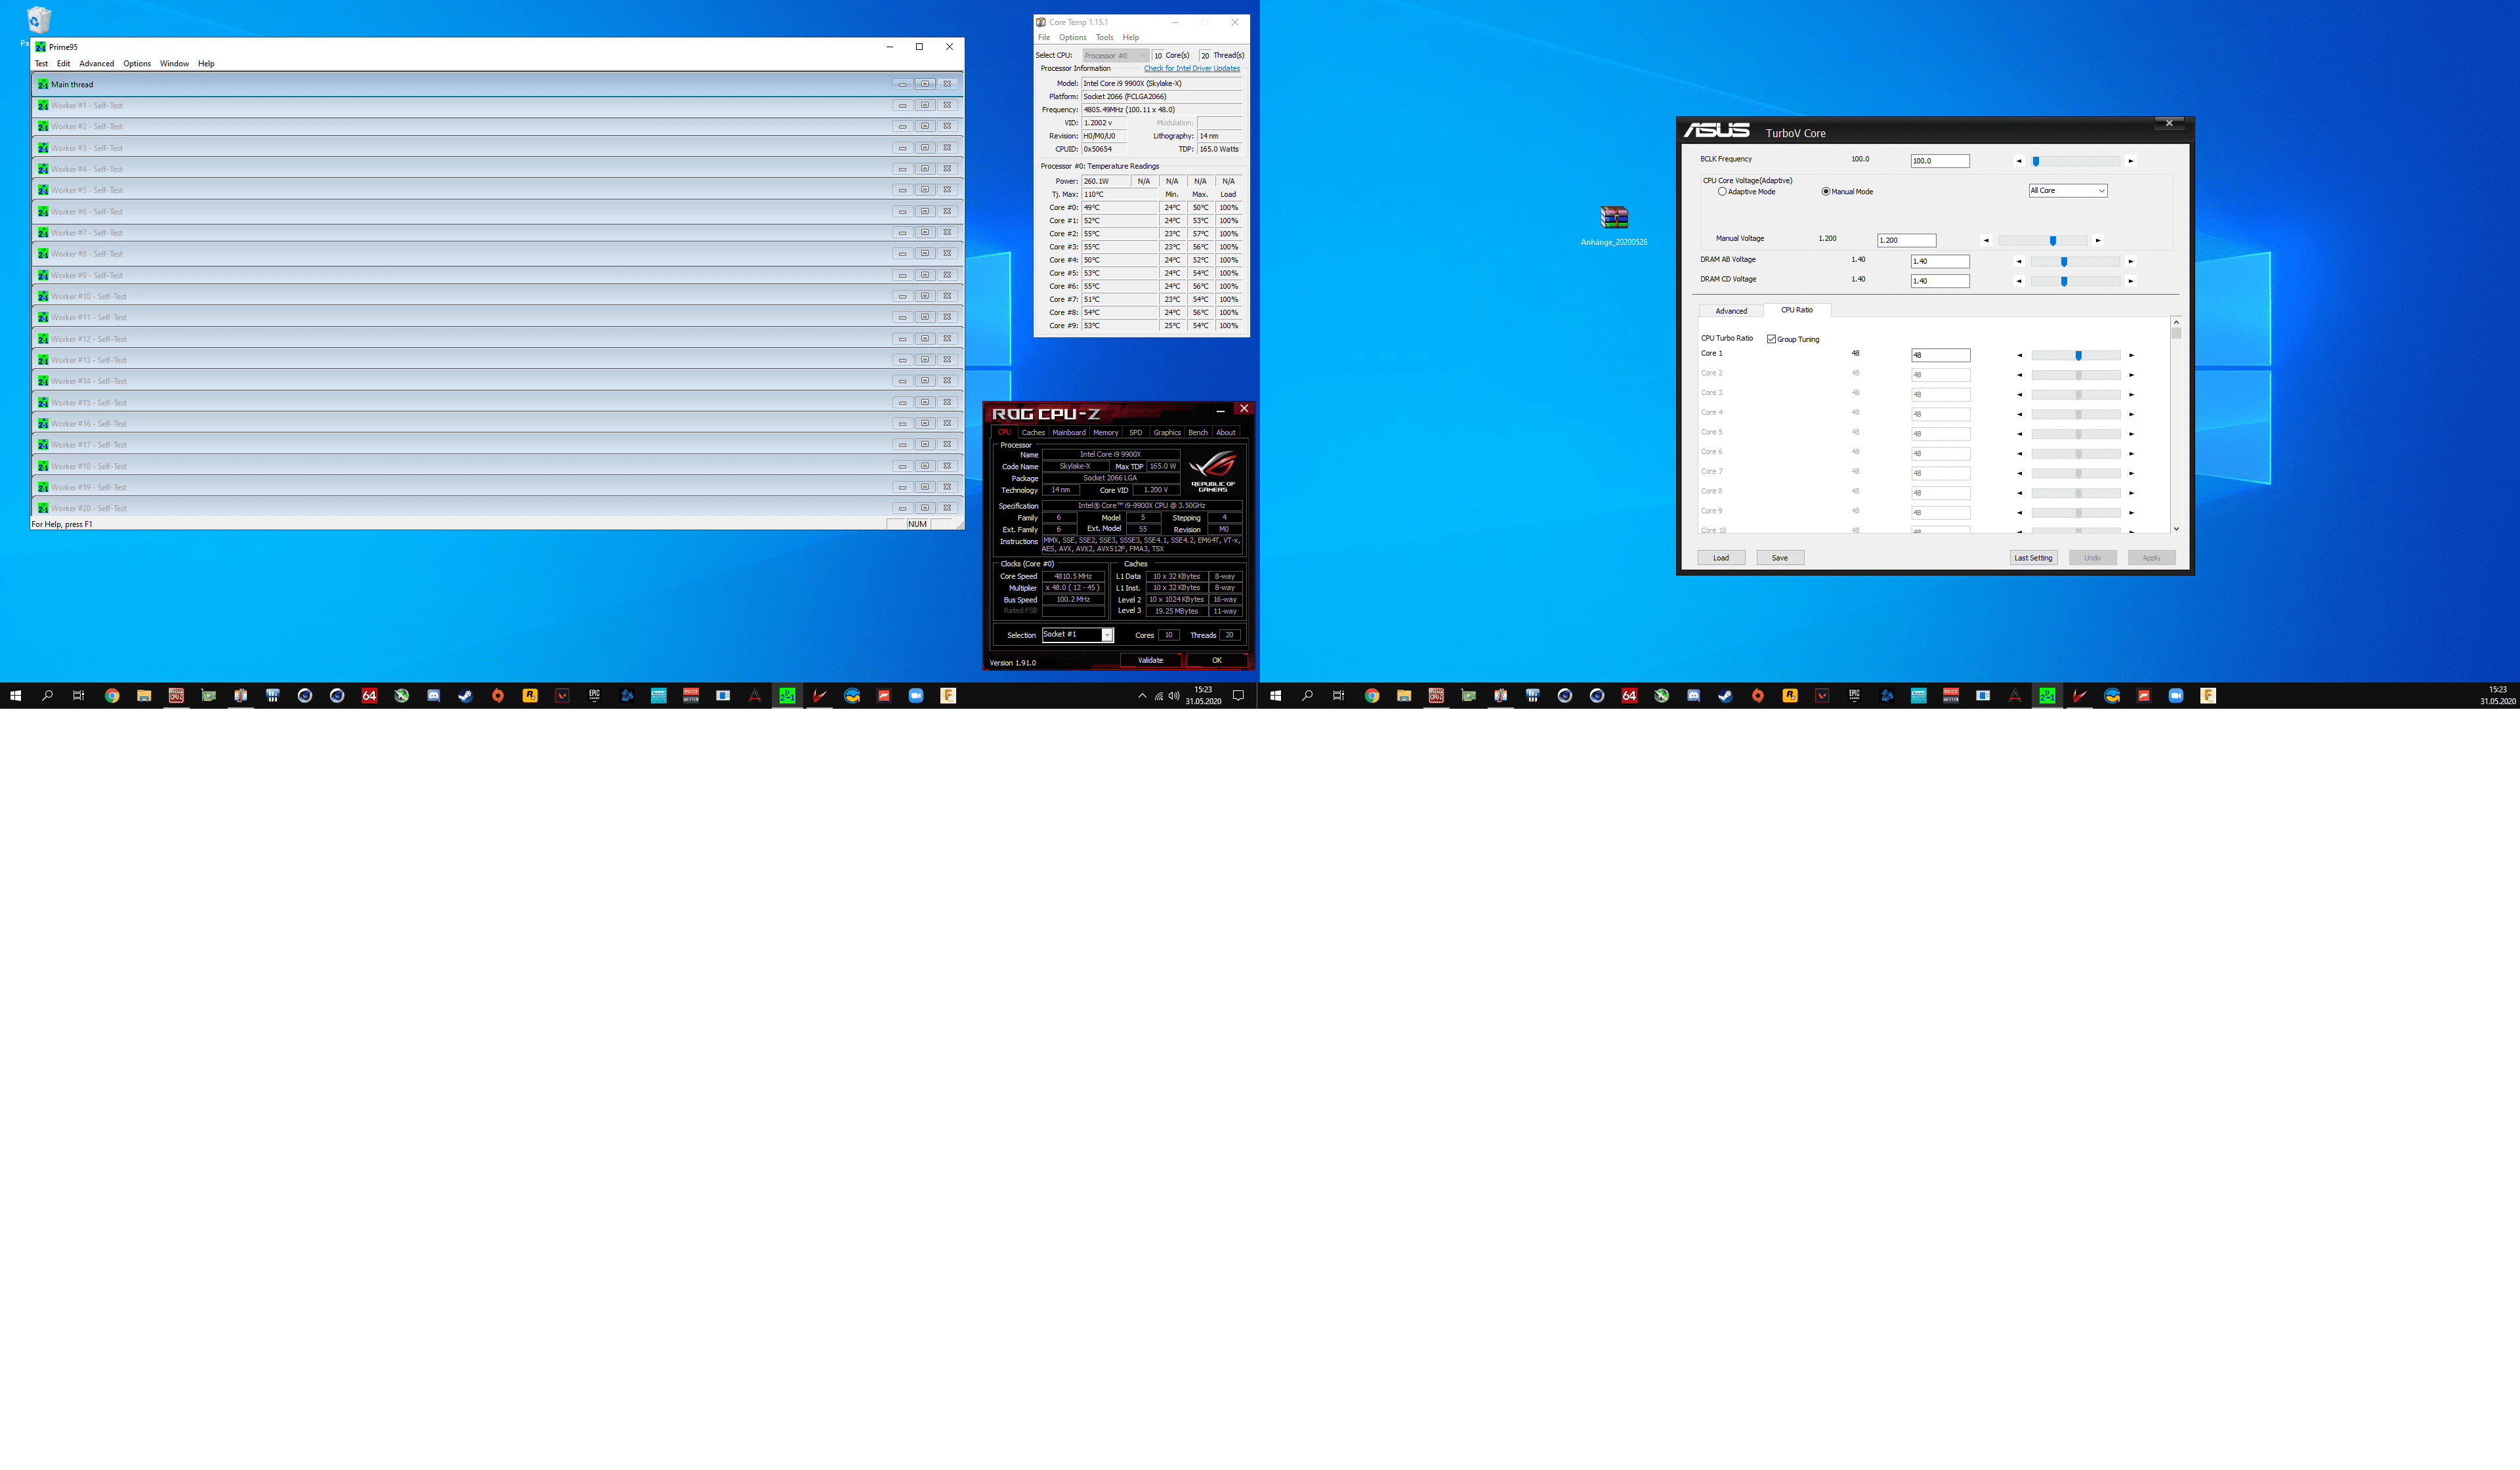Click the Apply button in TurboV Core
Image resolution: width=2520 pixels, height=1470 pixels.
tap(2151, 558)
